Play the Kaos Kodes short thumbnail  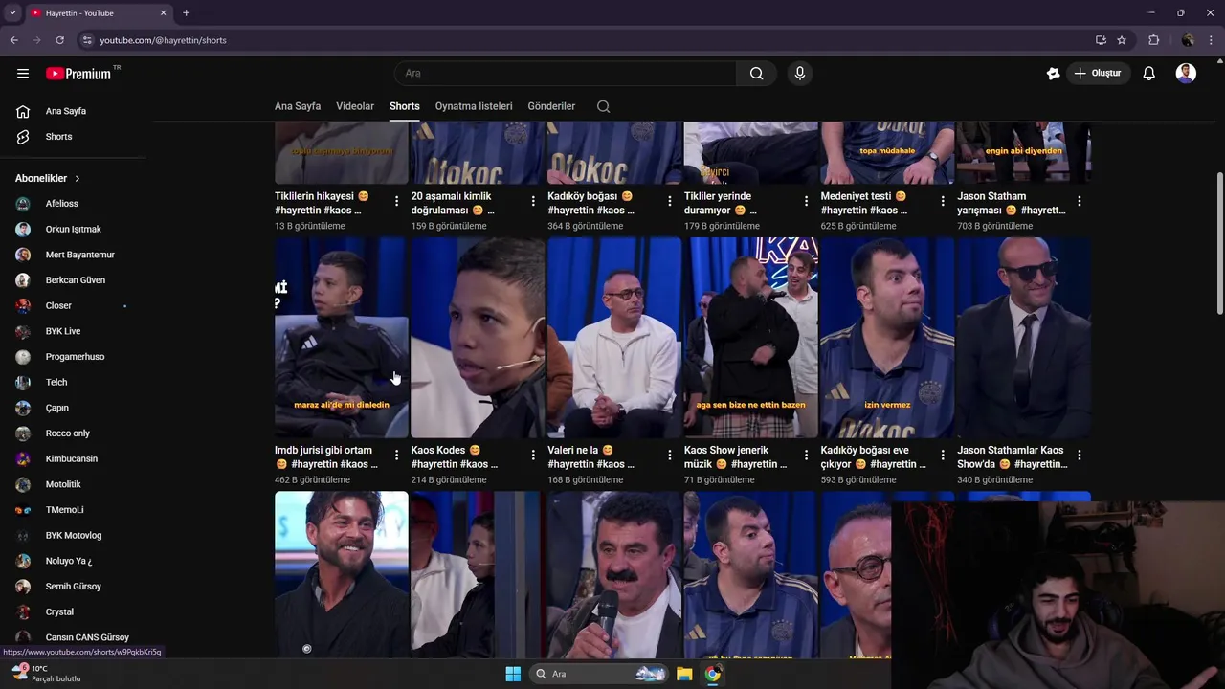point(478,338)
